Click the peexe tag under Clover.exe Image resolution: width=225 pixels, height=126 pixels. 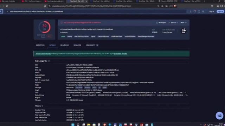pos(63,36)
